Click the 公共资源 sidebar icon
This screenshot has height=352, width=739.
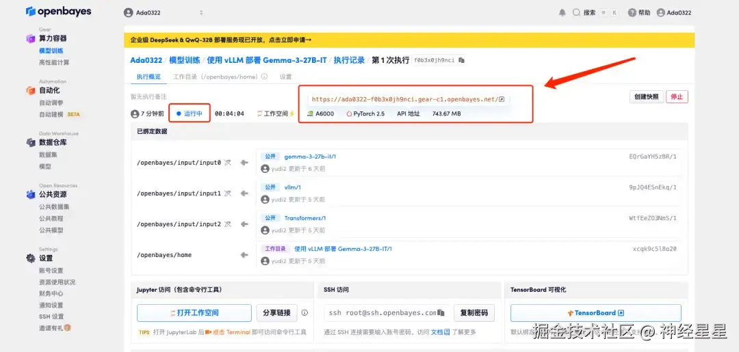tap(31, 194)
